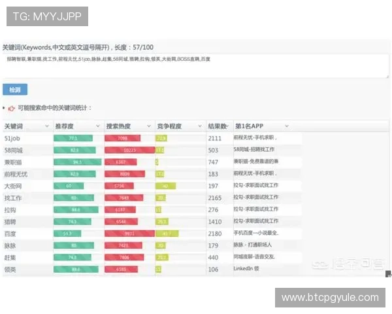Click the top app name in 51job row
Image resolution: width=392 pixels, height=314 pixels.
pyautogui.click(x=255, y=137)
